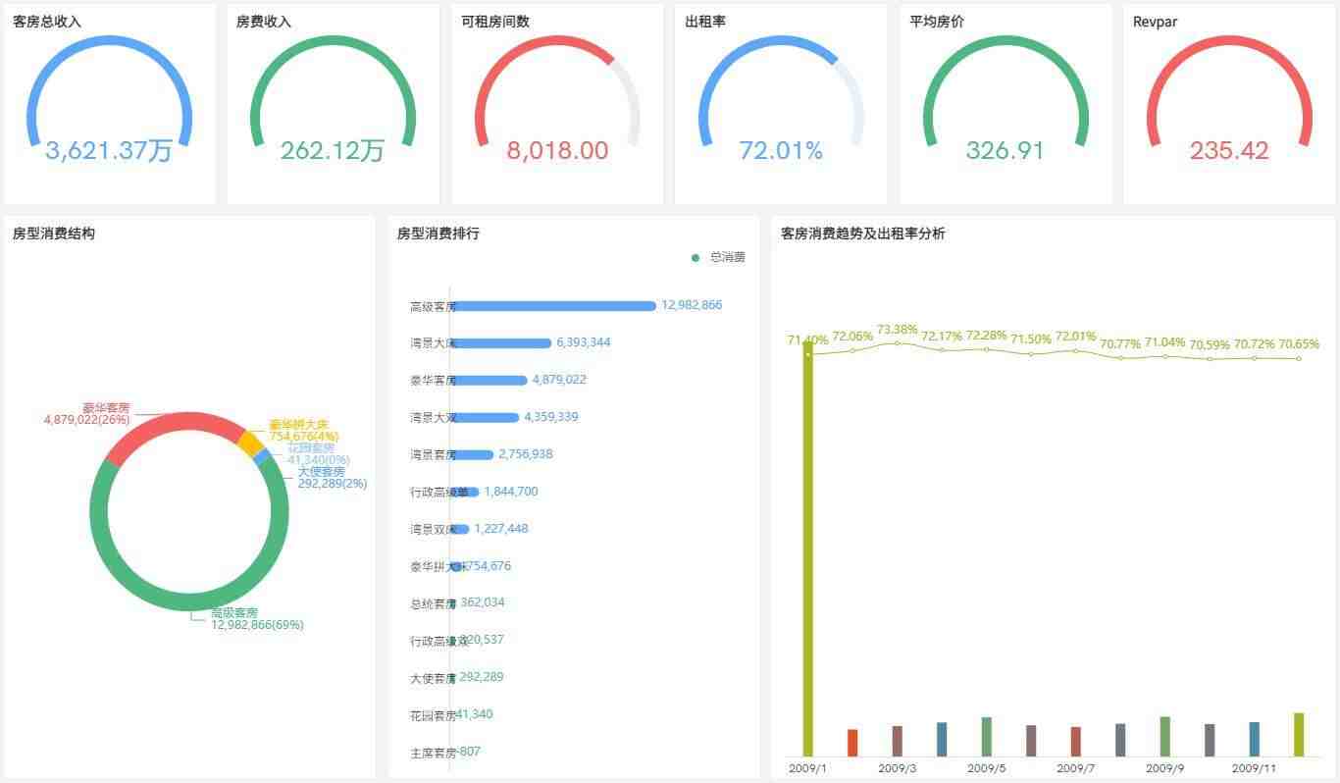The width and height of the screenshot is (1340, 783).
Task: Click the green 2009/5 bar
Action: click(987, 737)
